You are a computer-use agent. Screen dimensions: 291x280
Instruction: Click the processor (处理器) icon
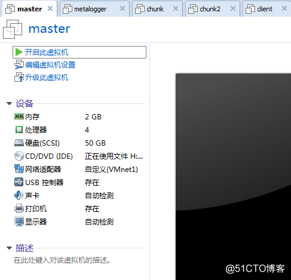point(19,130)
